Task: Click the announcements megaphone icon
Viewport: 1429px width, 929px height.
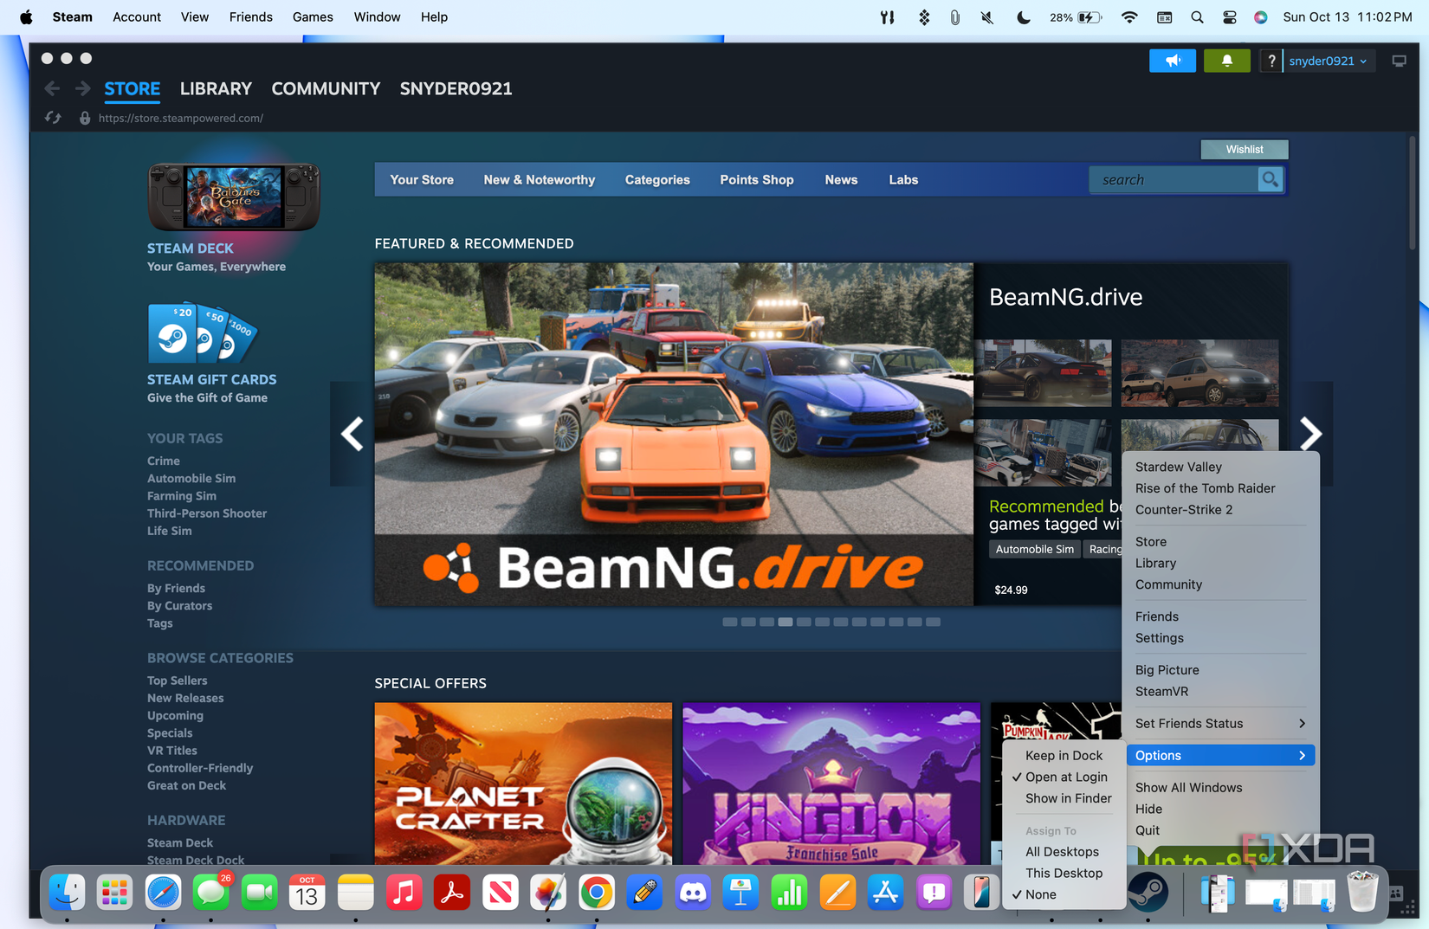Action: pos(1172,61)
